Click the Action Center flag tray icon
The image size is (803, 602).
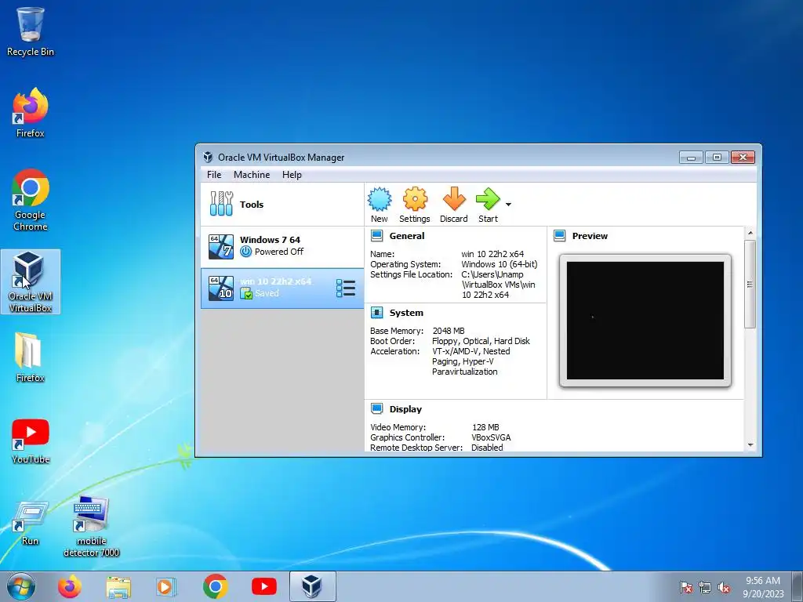pyautogui.click(x=685, y=587)
